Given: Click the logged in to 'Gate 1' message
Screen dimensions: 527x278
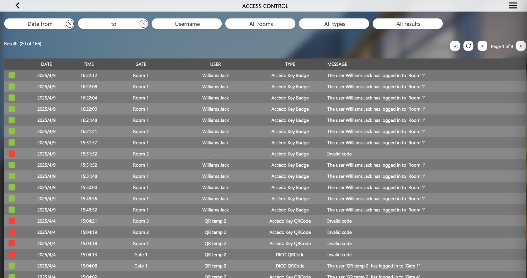Looking at the screenshot, I should [373, 266].
